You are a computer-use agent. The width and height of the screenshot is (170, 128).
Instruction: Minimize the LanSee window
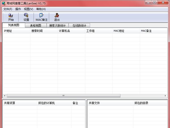pos(148,3)
